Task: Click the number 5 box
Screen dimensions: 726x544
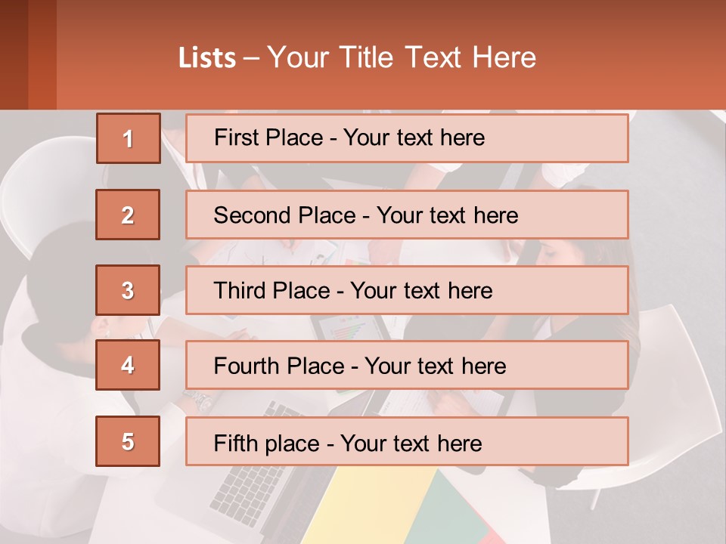Action: 128,441
